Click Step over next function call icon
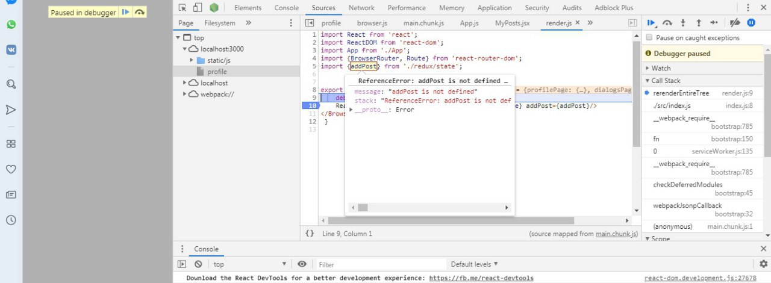Viewport: 771px width, 283px height. pyautogui.click(x=667, y=23)
